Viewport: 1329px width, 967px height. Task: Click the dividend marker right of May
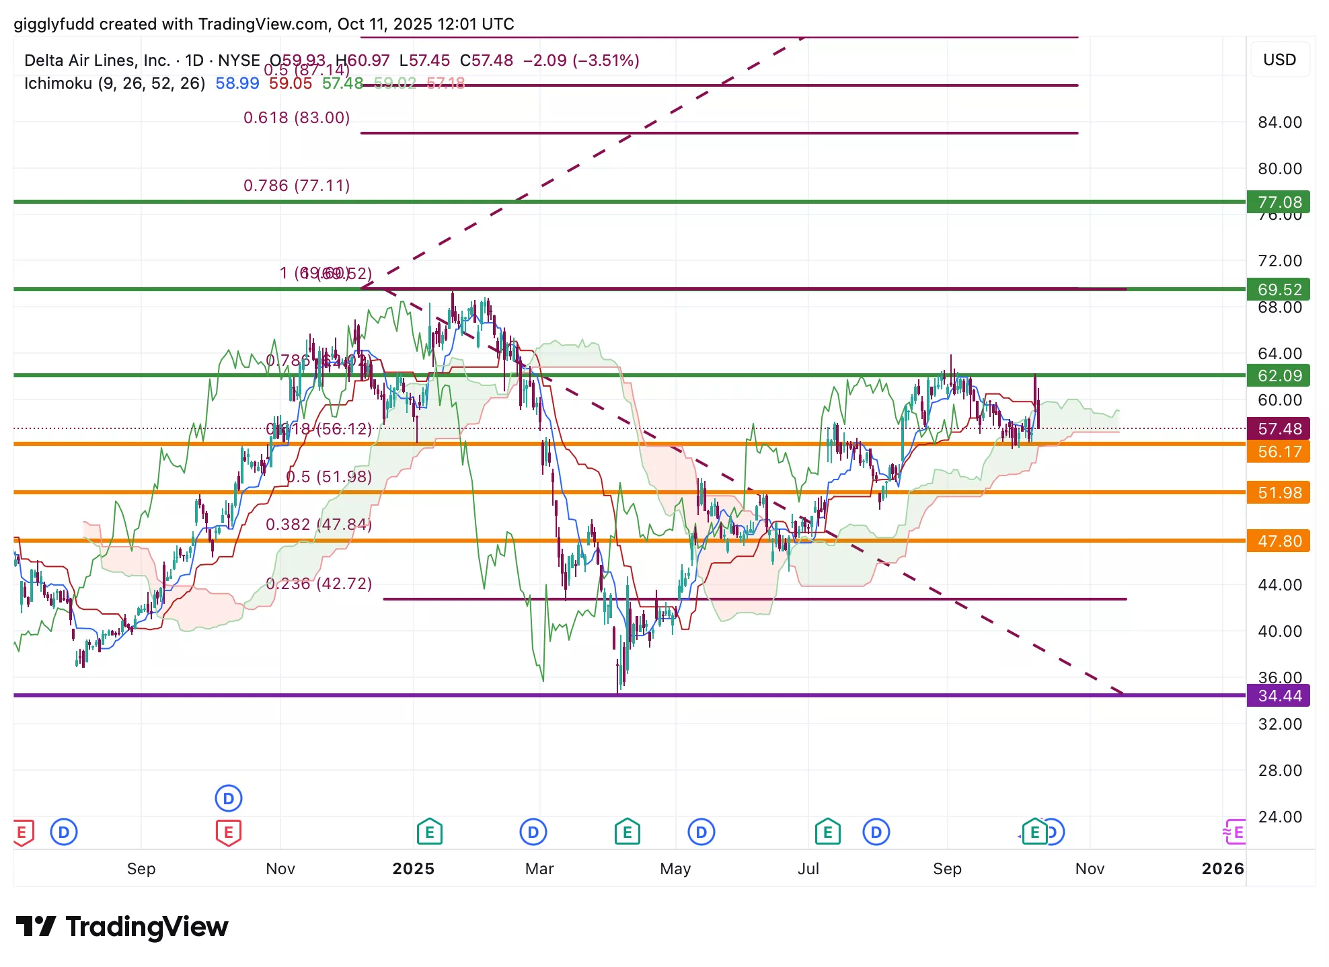point(701,833)
